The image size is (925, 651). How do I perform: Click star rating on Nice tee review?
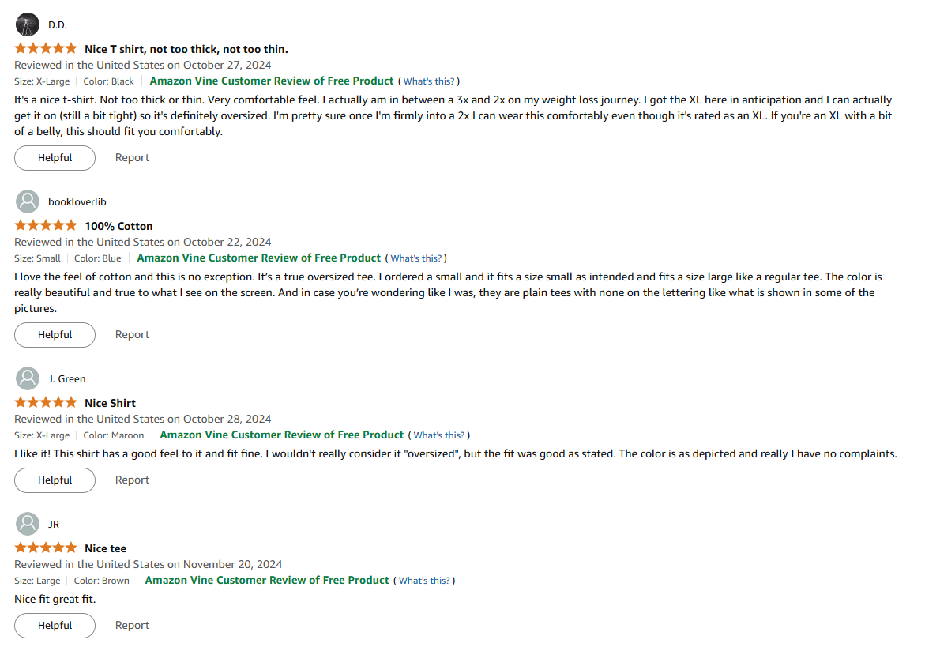pyautogui.click(x=46, y=548)
